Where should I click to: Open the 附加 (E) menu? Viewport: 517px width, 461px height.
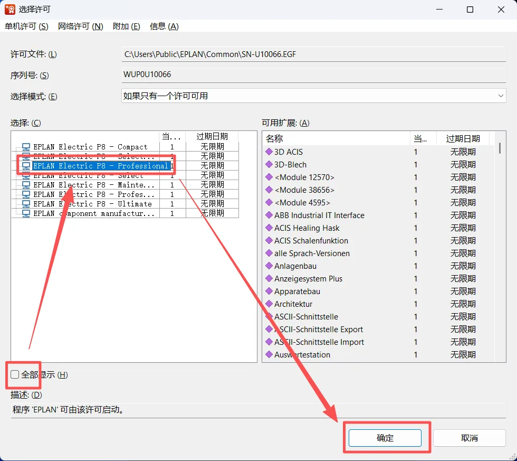[x=126, y=26]
